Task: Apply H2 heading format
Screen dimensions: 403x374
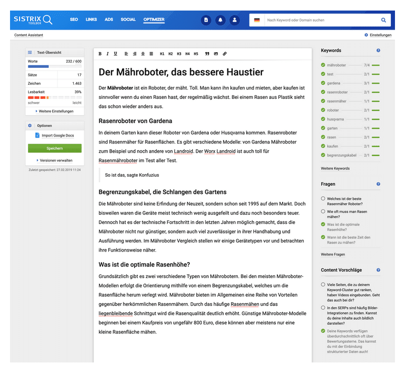Action: [x=171, y=54]
